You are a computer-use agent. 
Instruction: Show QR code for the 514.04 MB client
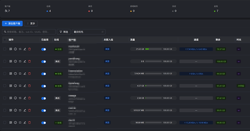[x=11, y=73]
